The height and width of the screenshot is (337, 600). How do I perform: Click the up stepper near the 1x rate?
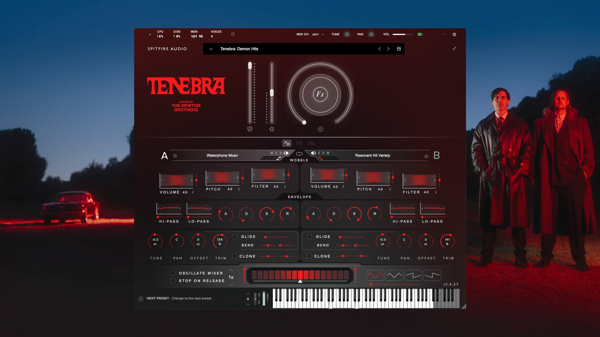point(231,270)
